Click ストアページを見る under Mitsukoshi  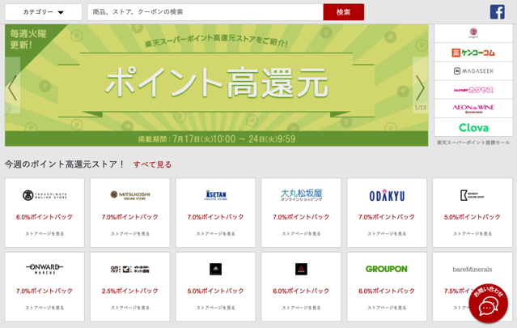[130, 233]
